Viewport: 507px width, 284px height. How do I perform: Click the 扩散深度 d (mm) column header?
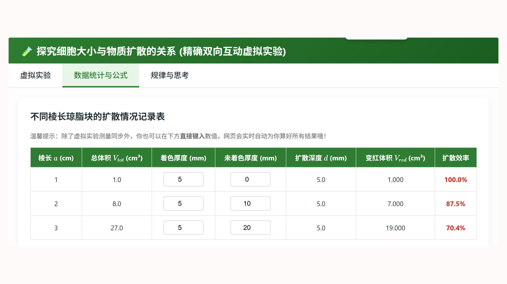(321, 158)
